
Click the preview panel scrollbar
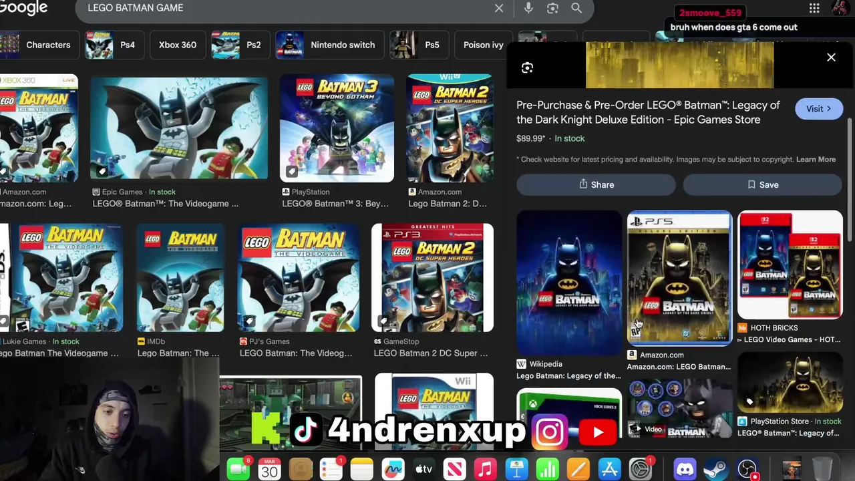coord(850,180)
